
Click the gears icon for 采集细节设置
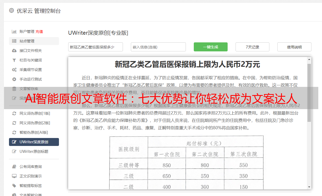[x=14, y=70]
